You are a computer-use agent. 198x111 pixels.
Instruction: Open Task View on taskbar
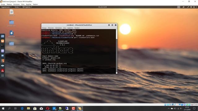pyautogui.click(x=15, y=108)
